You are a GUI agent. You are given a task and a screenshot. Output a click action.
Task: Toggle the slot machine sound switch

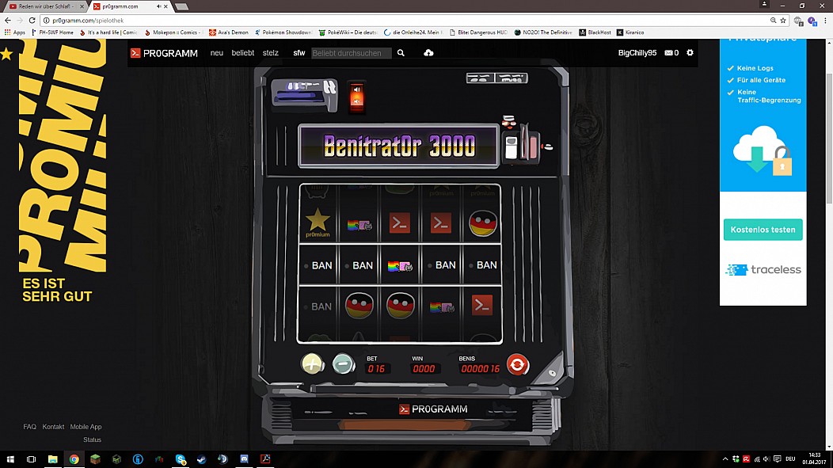click(x=357, y=97)
